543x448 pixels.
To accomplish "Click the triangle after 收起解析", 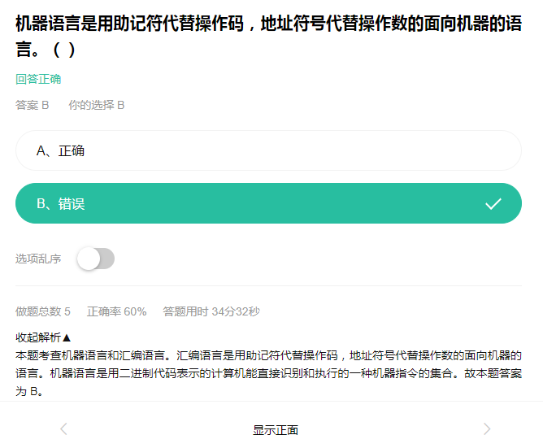I will [x=67, y=337].
